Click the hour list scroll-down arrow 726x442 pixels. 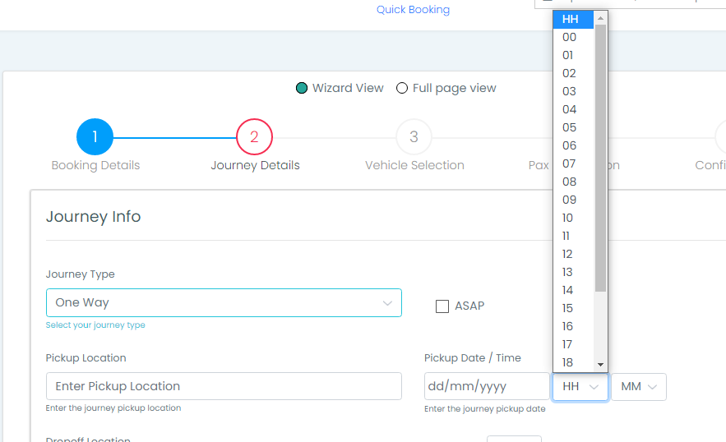(x=600, y=365)
